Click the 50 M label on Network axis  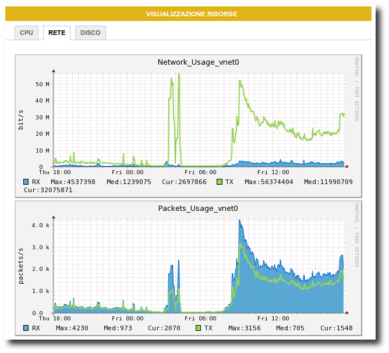(42, 84)
